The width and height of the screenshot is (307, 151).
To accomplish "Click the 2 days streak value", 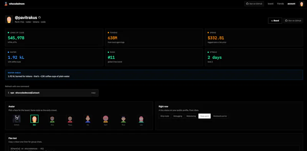I will coord(215,57).
